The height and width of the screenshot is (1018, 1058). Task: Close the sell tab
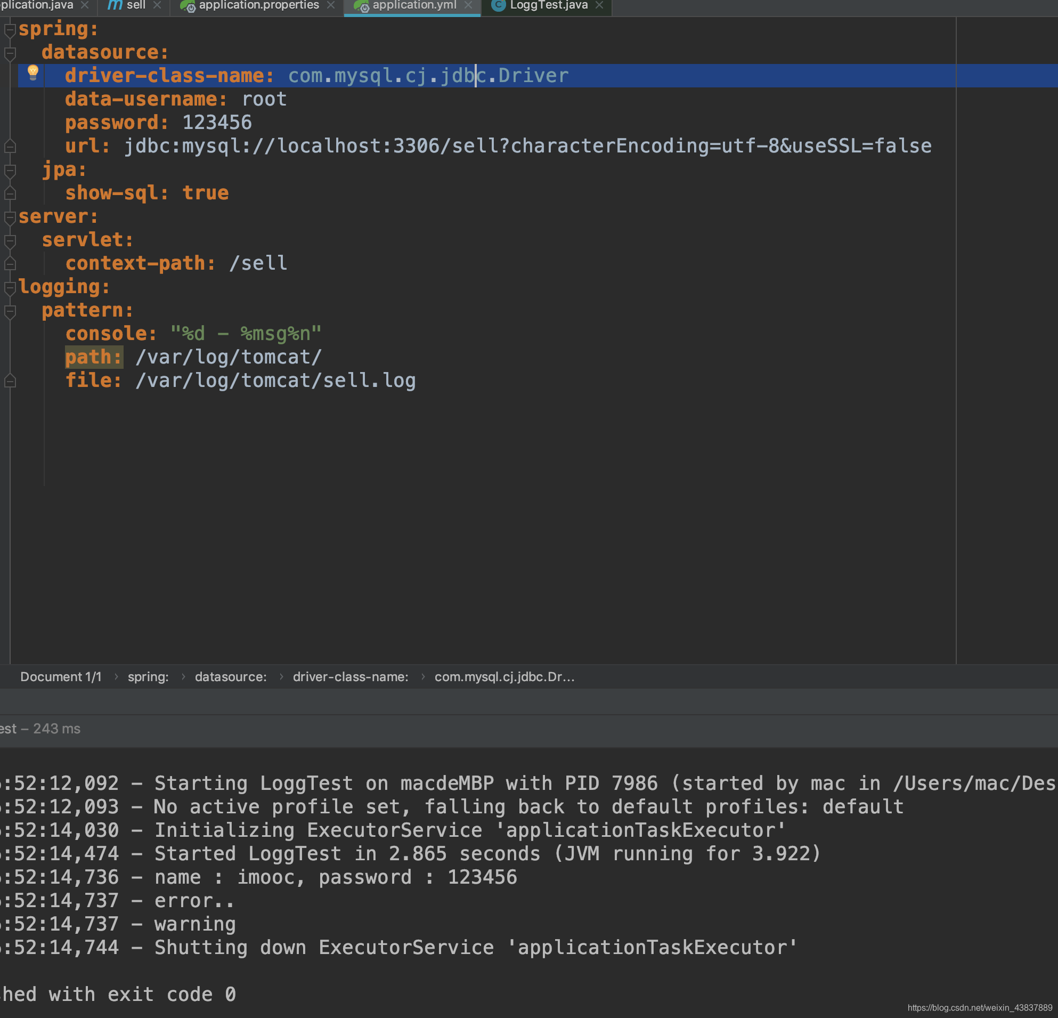[157, 5]
